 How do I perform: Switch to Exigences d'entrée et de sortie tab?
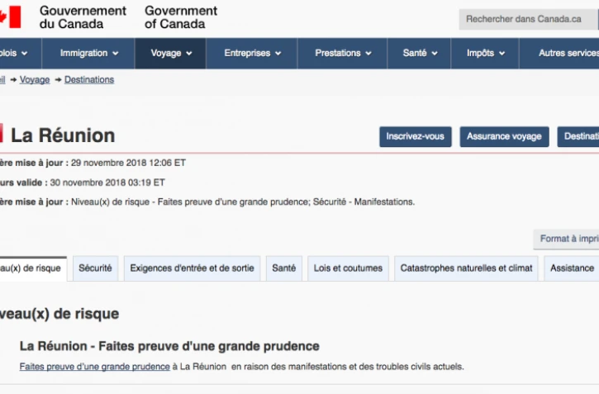[192, 268]
